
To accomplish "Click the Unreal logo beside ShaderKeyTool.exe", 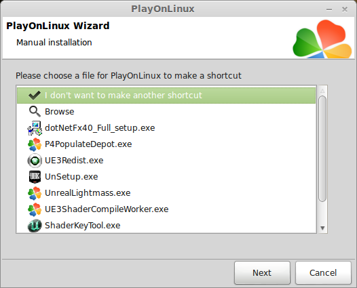I will click(x=35, y=226).
